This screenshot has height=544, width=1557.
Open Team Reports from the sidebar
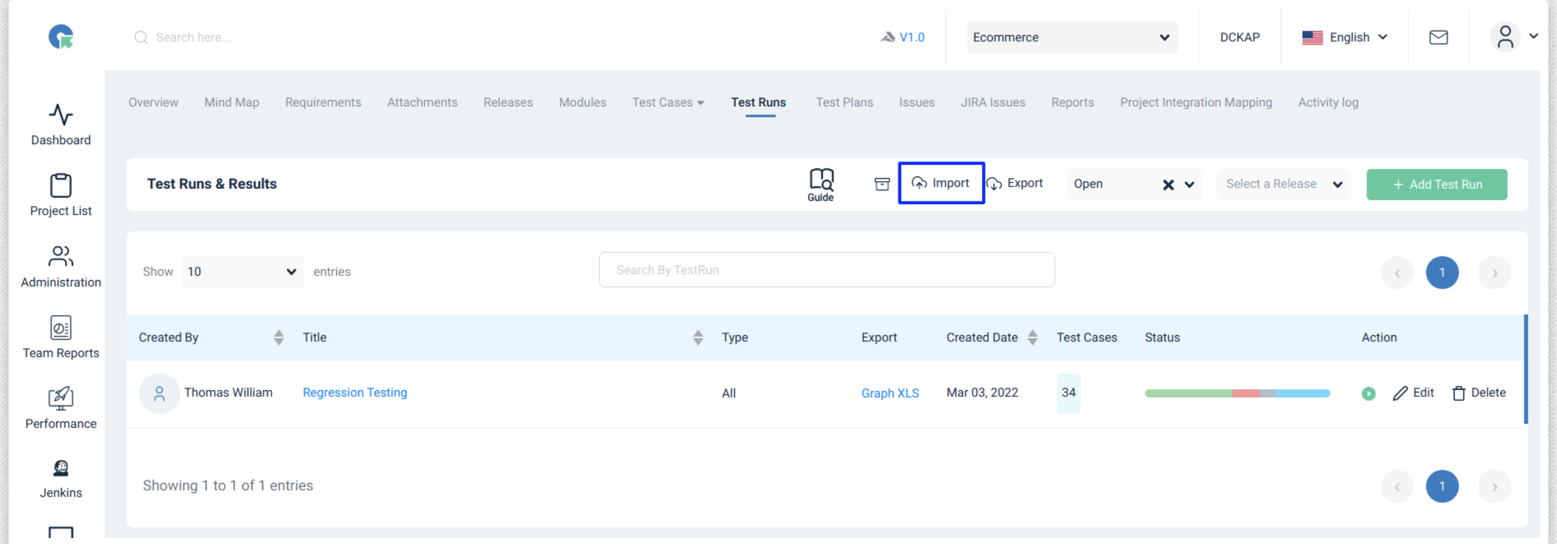click(61, 337)
